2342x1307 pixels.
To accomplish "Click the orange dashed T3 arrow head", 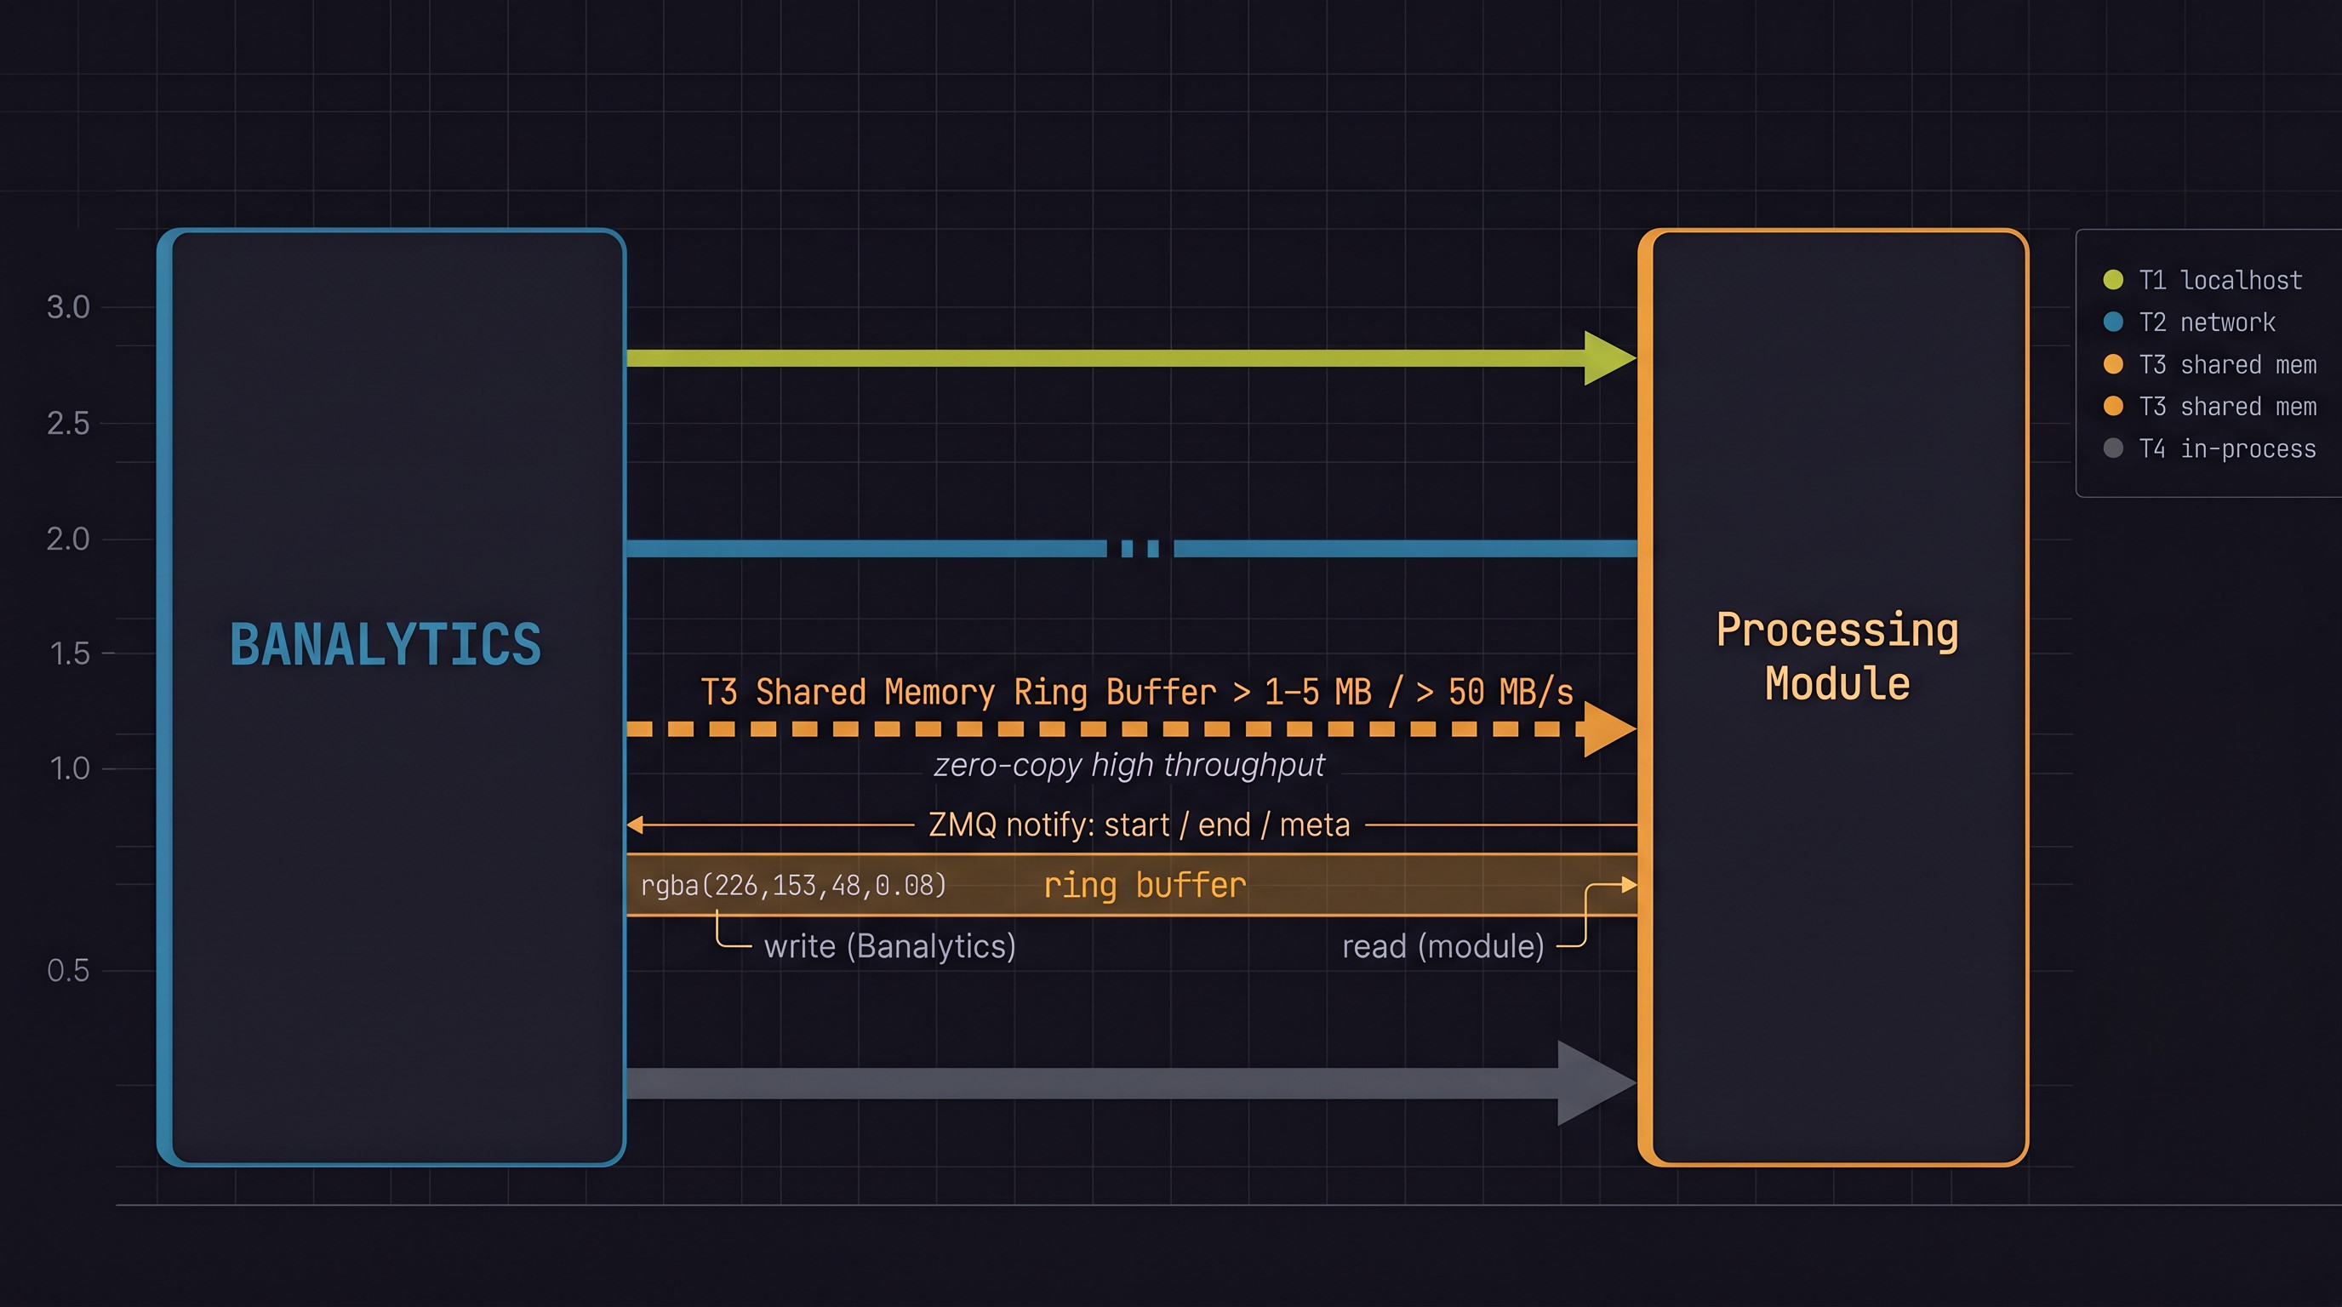I will click(1610, 729).
